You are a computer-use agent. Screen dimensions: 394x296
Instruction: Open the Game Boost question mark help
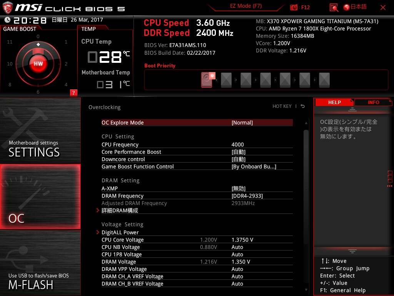click(73, 92)
